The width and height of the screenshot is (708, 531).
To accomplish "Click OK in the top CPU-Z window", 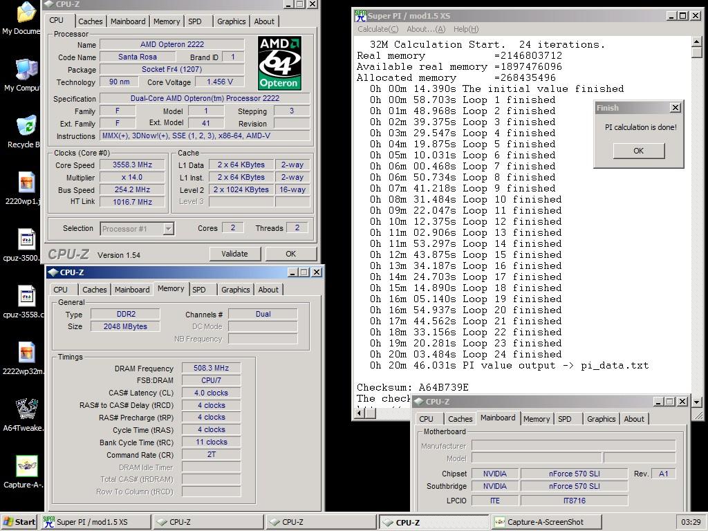I will click(x=291, y=254).
